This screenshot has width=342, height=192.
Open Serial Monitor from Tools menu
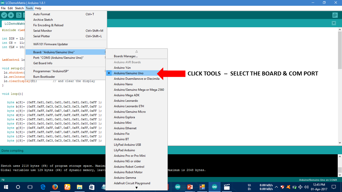click(x=66, y=31)
